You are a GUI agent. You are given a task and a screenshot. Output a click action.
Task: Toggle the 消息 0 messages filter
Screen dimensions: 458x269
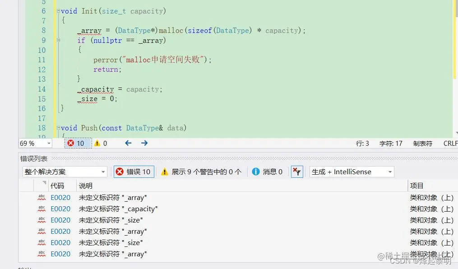tap(267, 172)
